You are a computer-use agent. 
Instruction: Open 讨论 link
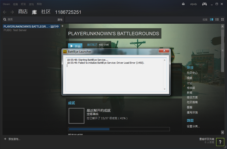click(x=190, y=83)
